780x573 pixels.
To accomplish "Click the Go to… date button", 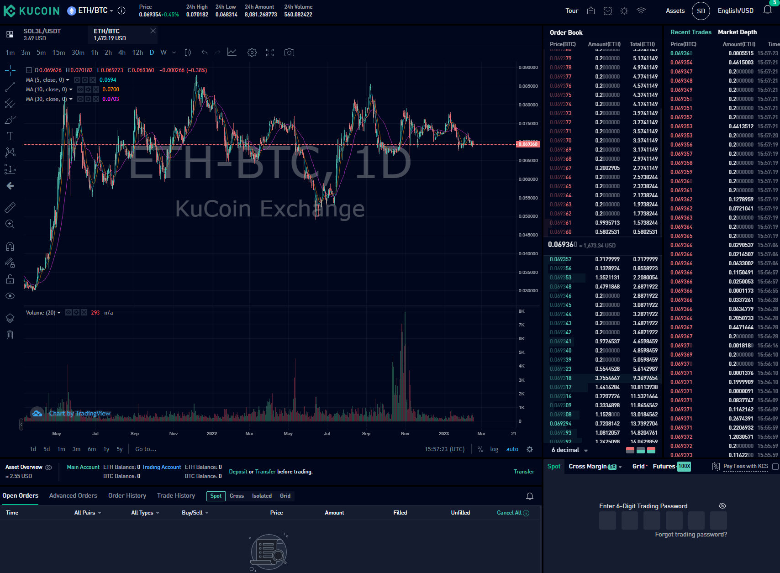I will (146, 449).
